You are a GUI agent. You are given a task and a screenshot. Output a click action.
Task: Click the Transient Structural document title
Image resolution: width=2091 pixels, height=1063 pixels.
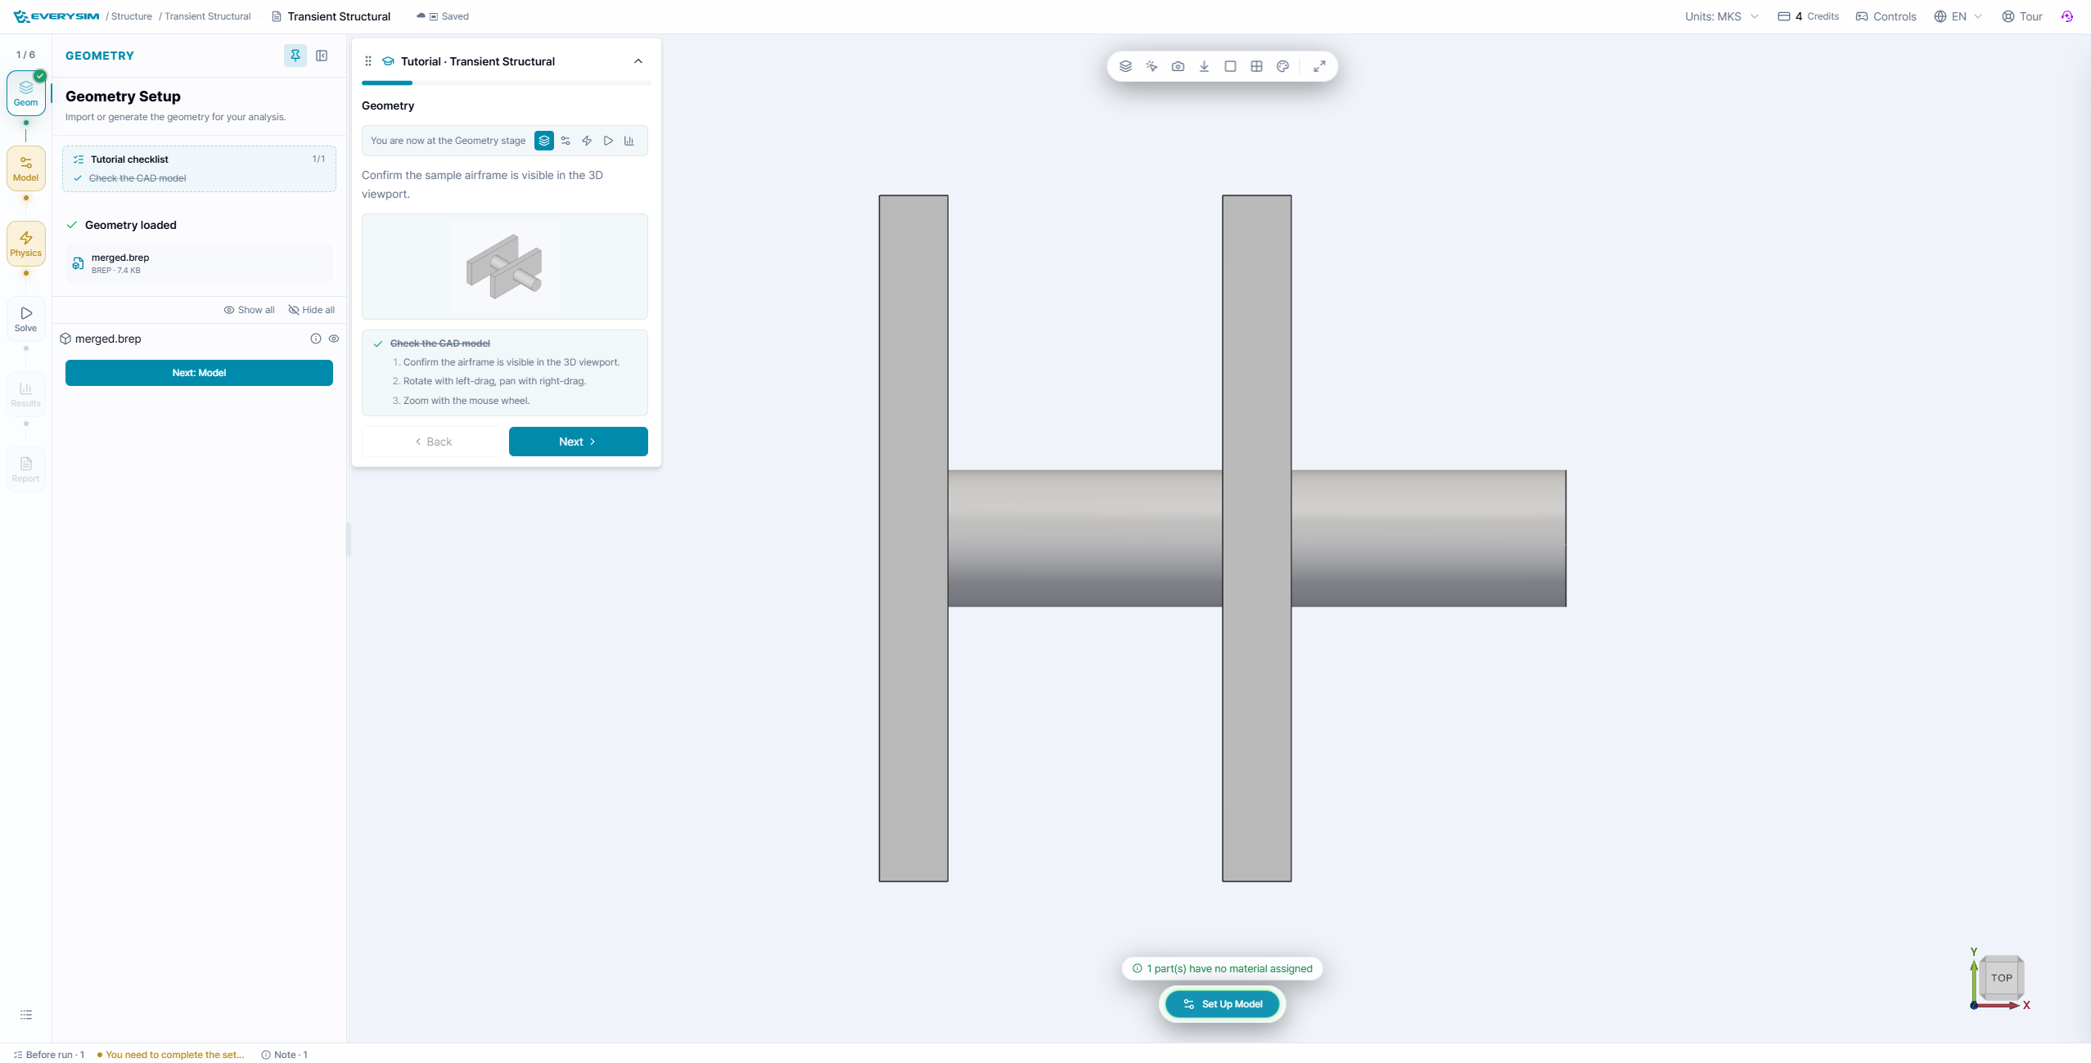pos(339,16)
